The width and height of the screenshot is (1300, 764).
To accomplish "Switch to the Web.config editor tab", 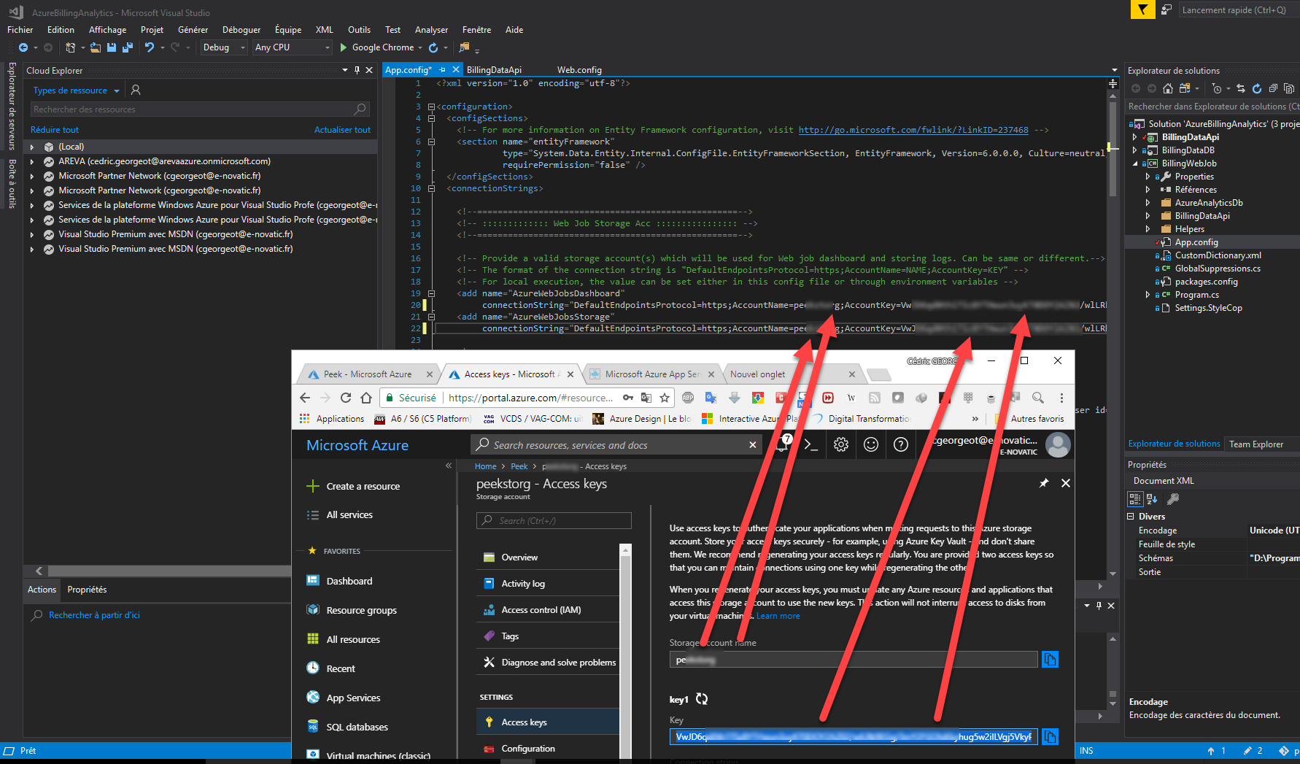I will click(x=579, y=70).
